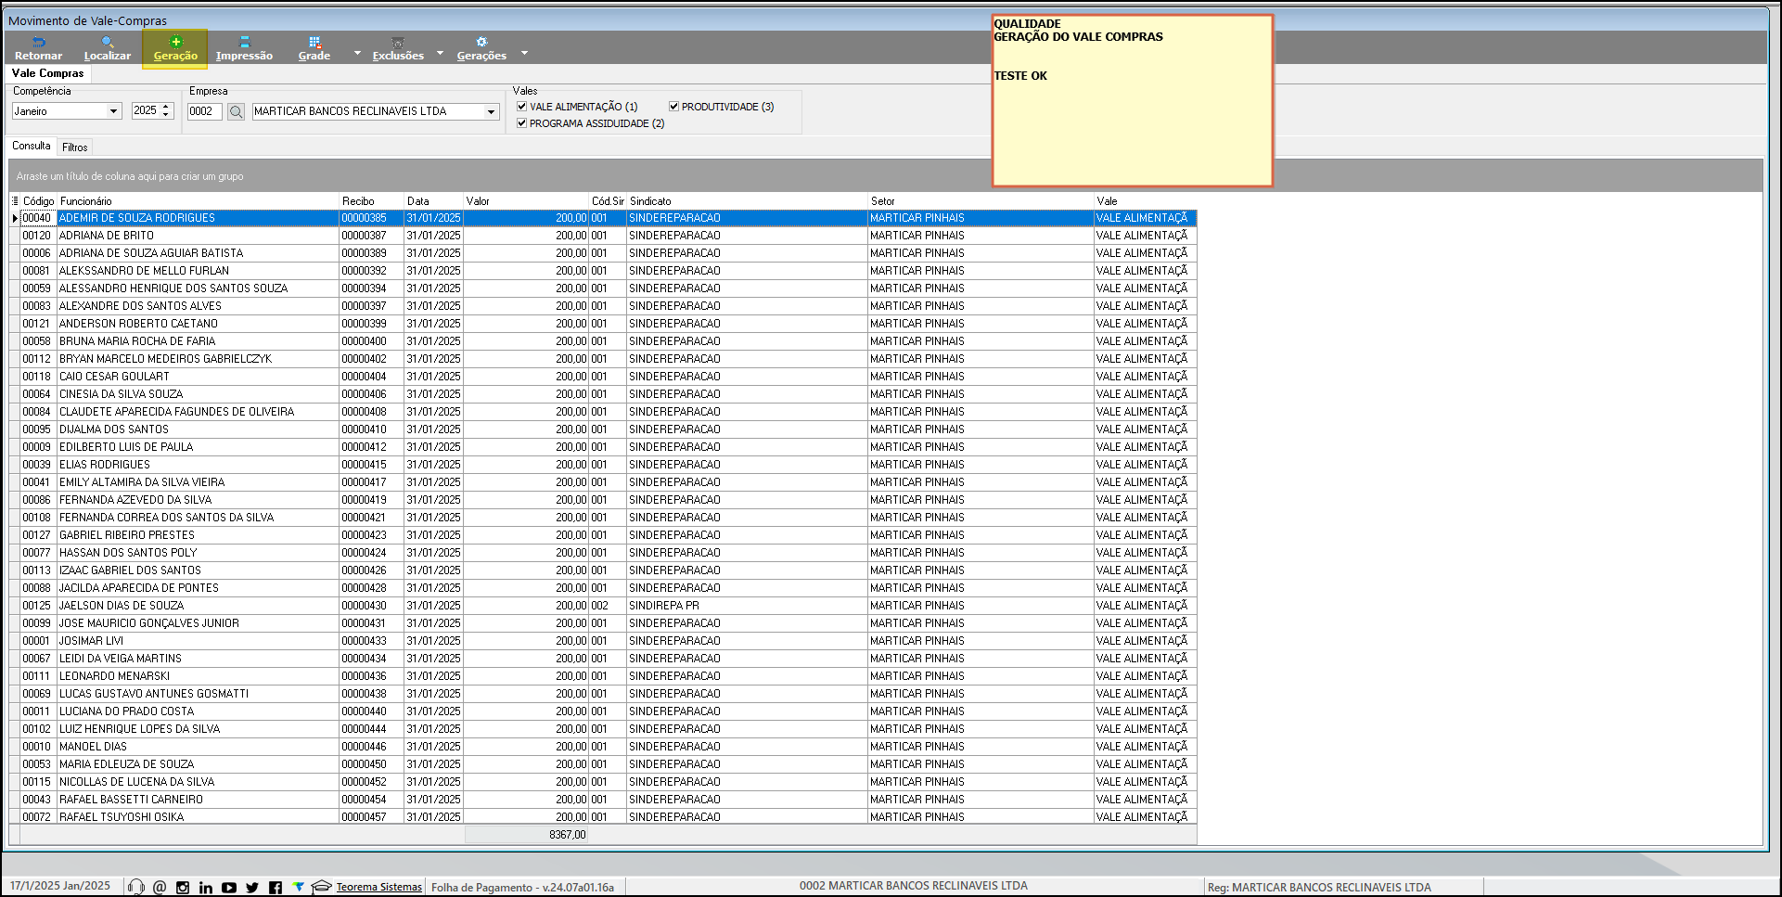
Task: Click the 17/1/2025 Jan/2025 status date
Action: (x=60, y=886)
